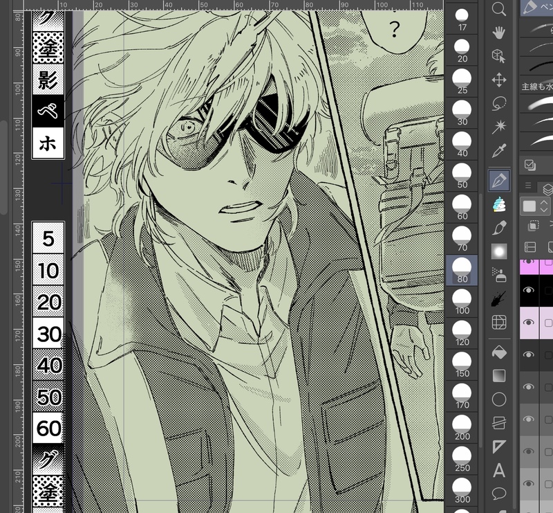Select the speech Balloon tool
Viewport: 553px width, 513px height.
click(499, 494)
